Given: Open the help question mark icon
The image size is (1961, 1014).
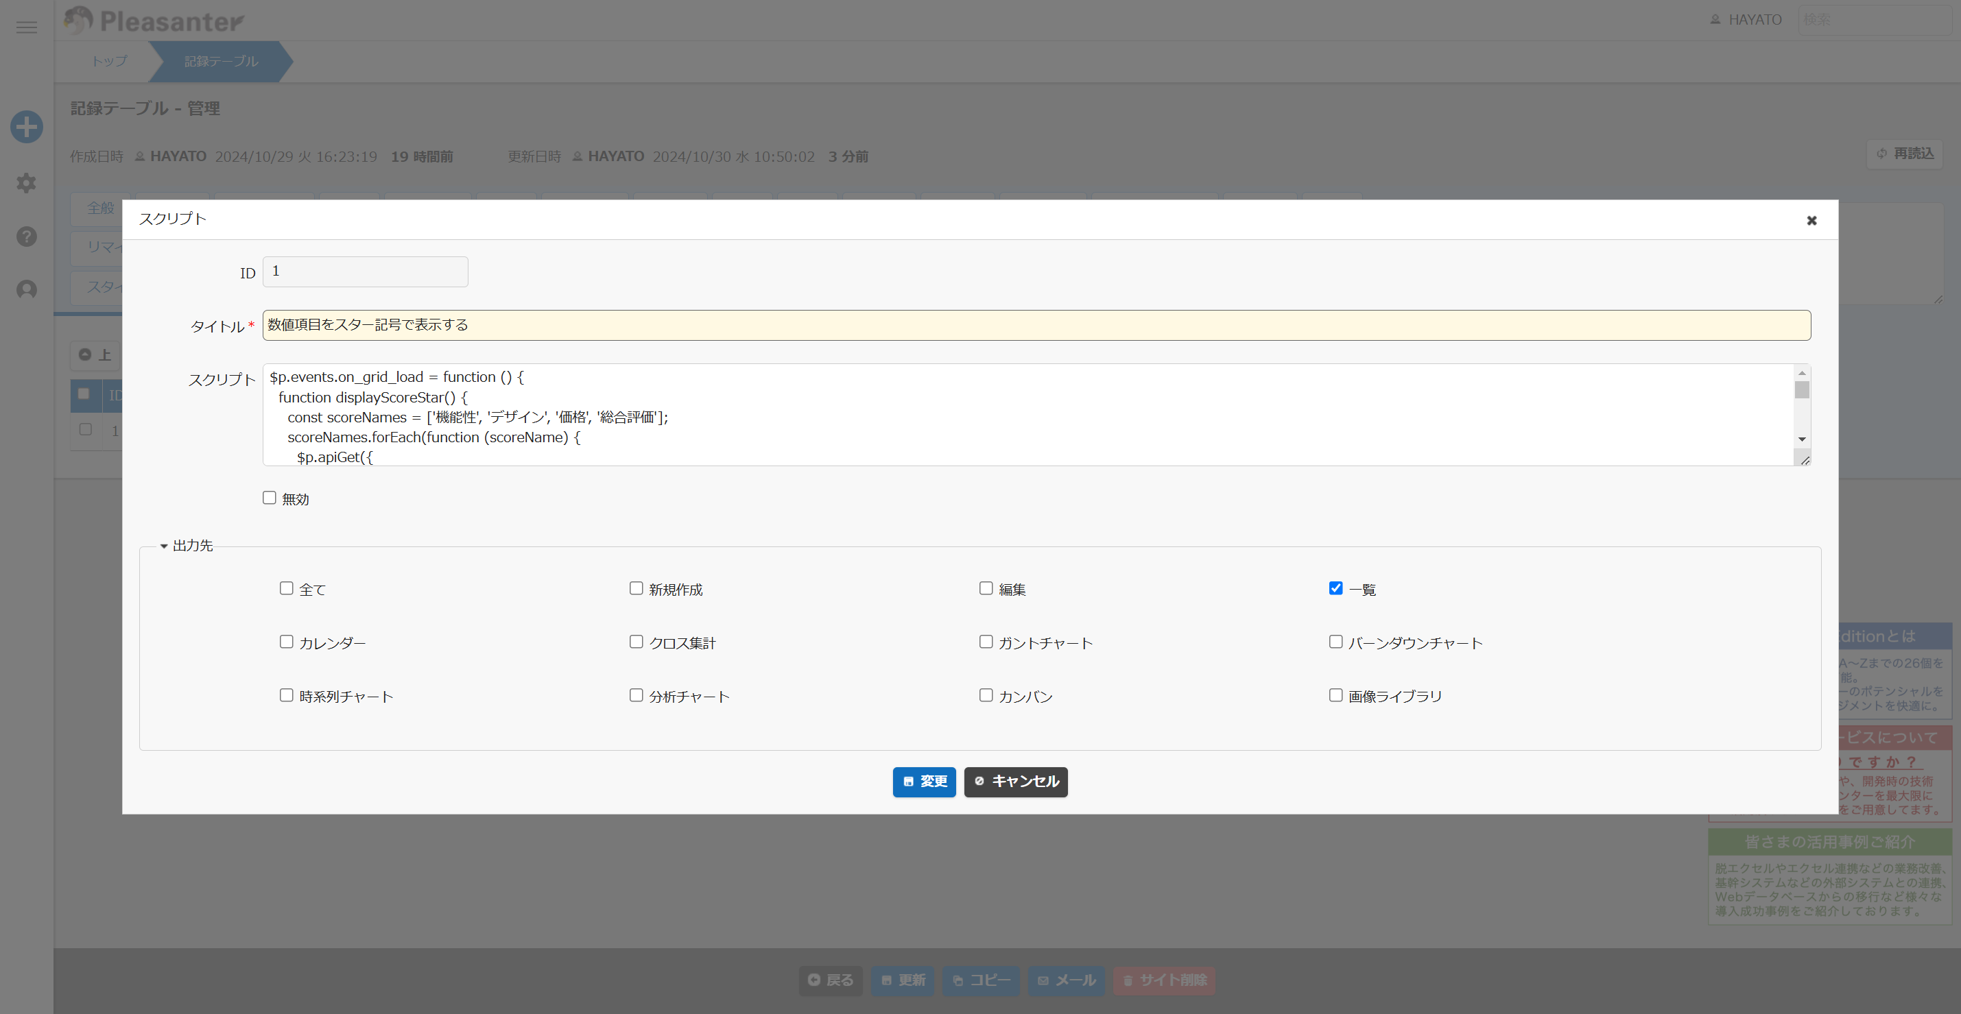Looking at the screenshot, I should coord(27,237).
